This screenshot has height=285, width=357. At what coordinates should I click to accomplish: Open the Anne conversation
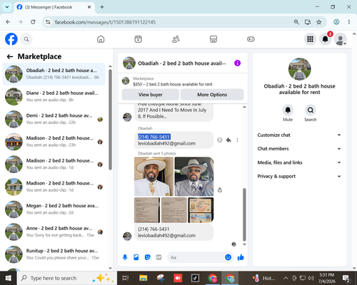coord(54,232)
